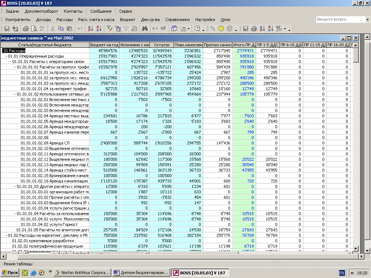Click the Save icon in the main toolbar
371x278 pixels.
coord(7,29)
